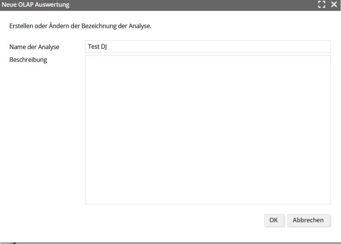Image resolution: width=341 pixels, height=244 pixels.
Task: Close the dialog with the X icon
Action: click(334, 4)
